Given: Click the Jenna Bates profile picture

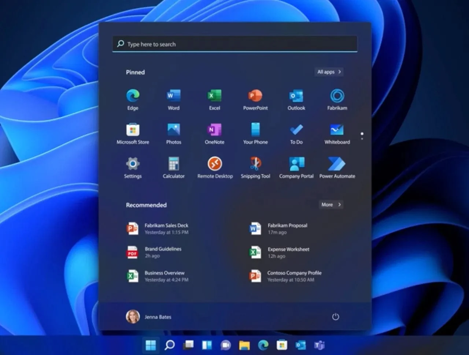Looking at the screenshot, I should (x=133, y=317).
